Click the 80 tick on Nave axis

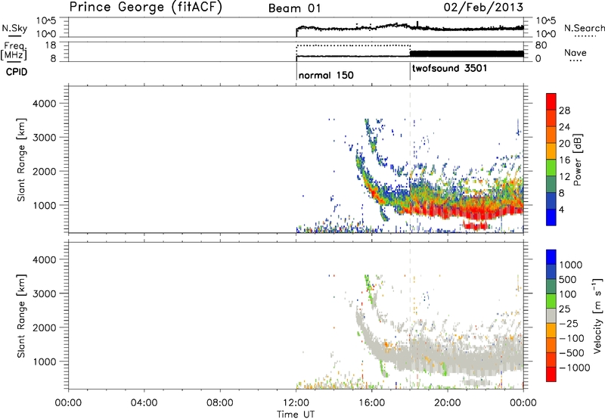point(541,45)
